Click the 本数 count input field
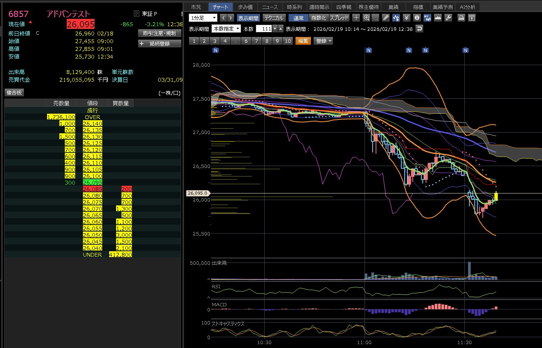This screenshot has height=348, width=542. pos(264,29)
